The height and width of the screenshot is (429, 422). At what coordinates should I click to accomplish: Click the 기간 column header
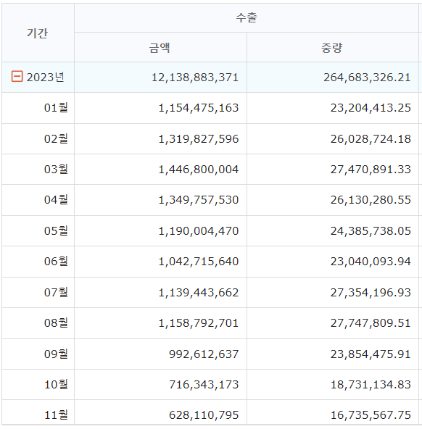(38, 33)
